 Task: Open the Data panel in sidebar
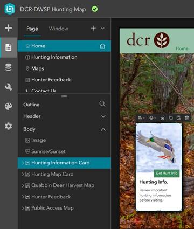[x=9, y=67]
